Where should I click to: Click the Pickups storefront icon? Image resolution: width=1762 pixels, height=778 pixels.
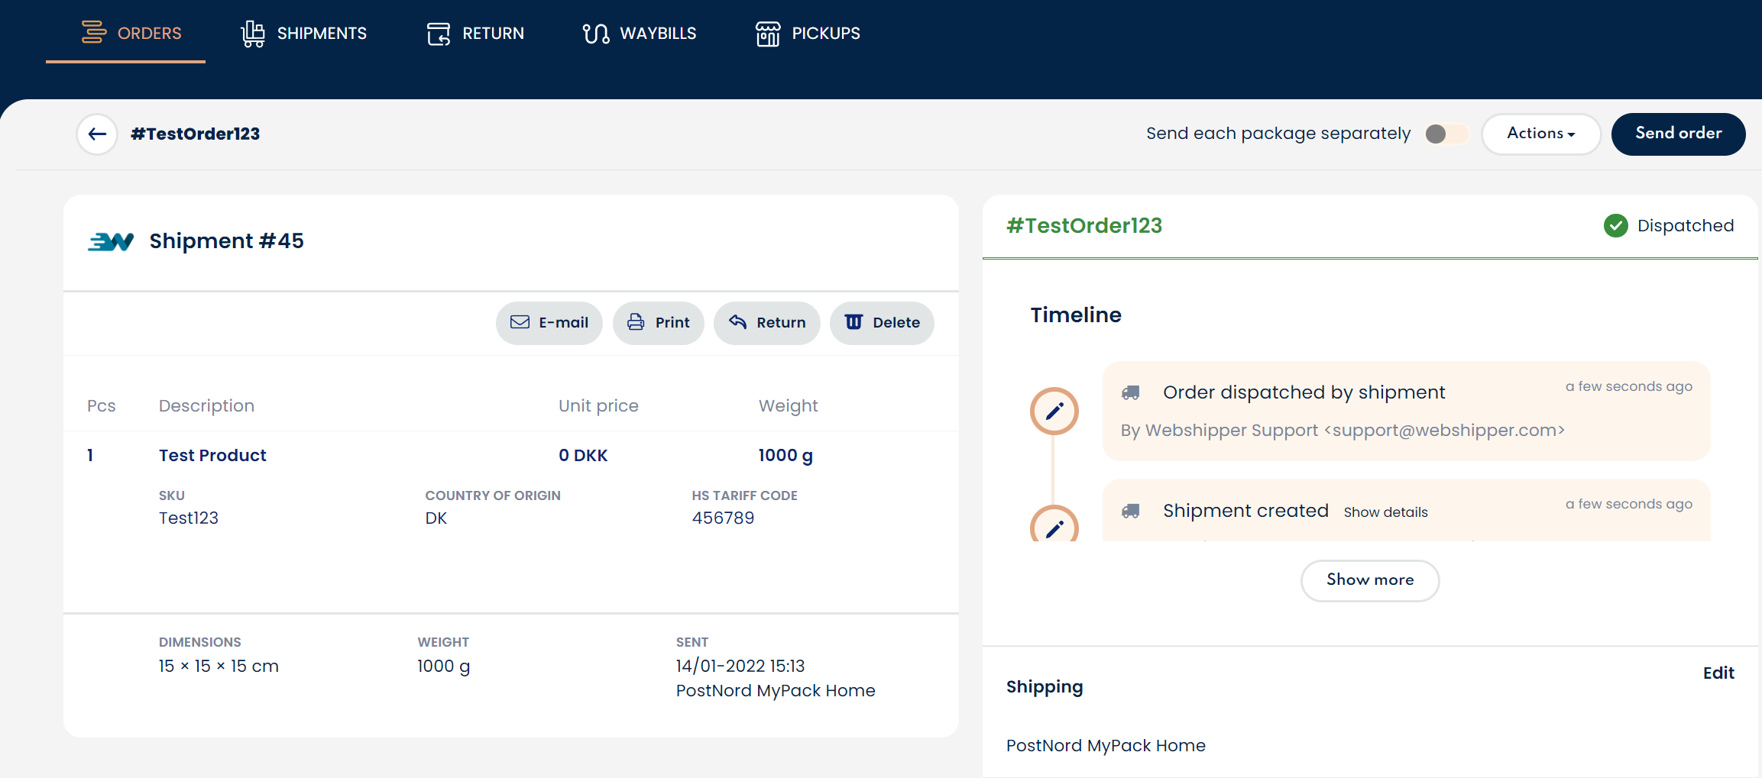coord(768,34)
